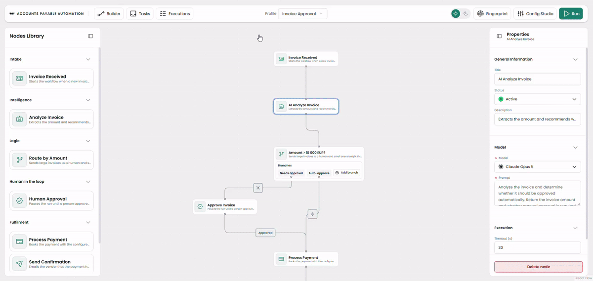Click the Nodes Library scrollbar
Viewport: 593px width, 281px height.
(x=99, y=146)
